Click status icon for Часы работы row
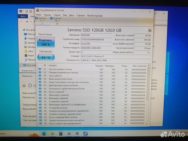Viewport: 188px width, 141px height. point(40,75)
